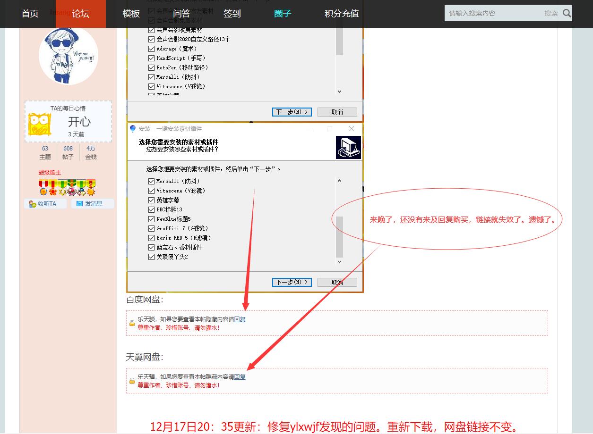
Task: Click the first medal with red-white ribbon
Action: (43, 187)
